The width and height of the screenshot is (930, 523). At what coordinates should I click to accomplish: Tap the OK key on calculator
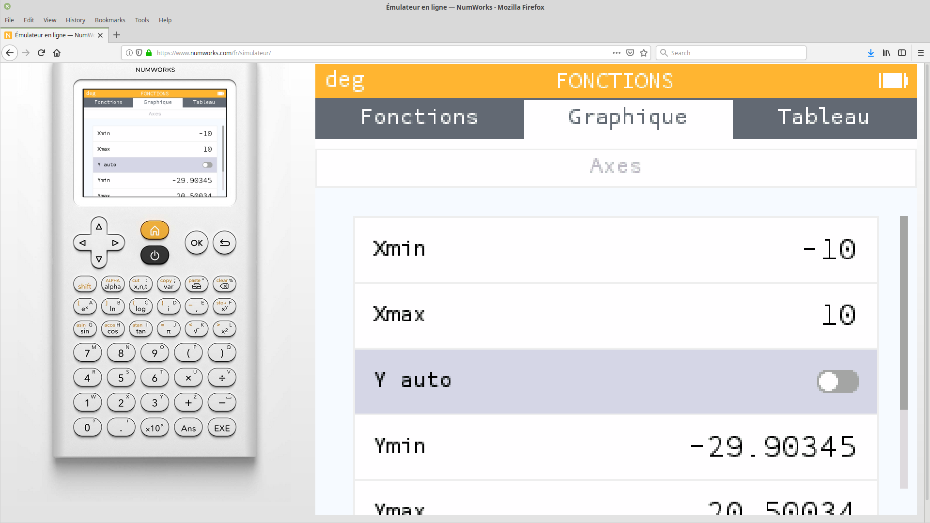click(197, 243)
